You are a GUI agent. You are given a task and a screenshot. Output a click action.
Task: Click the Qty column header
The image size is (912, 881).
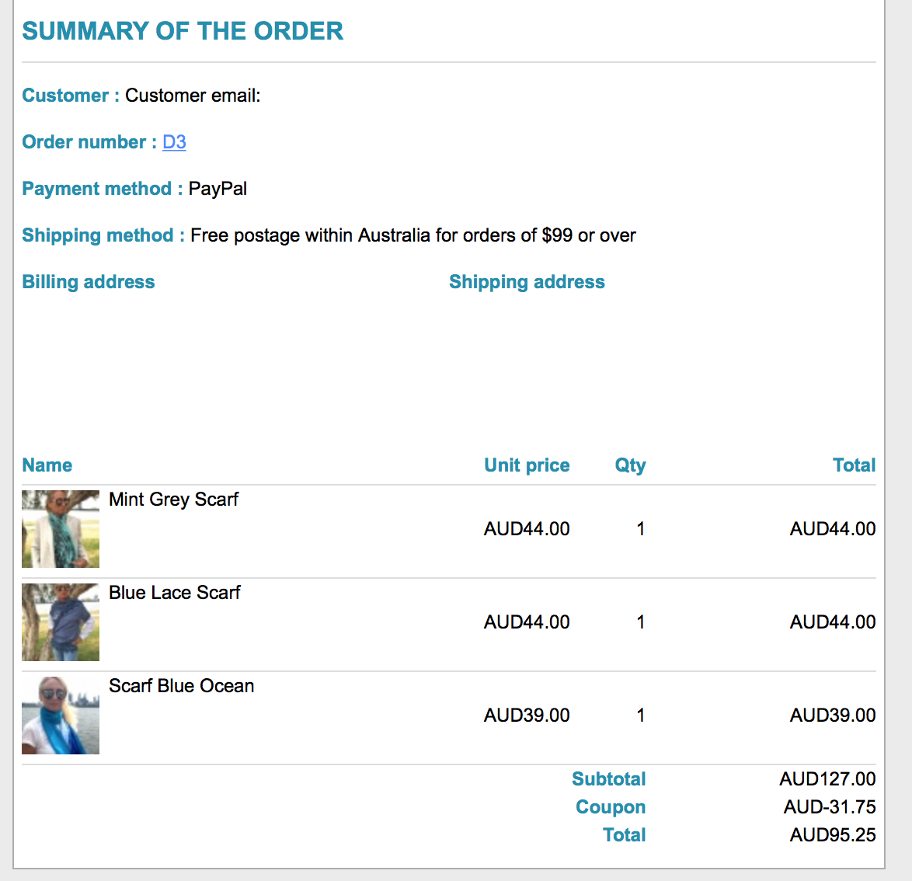[630, 465]
